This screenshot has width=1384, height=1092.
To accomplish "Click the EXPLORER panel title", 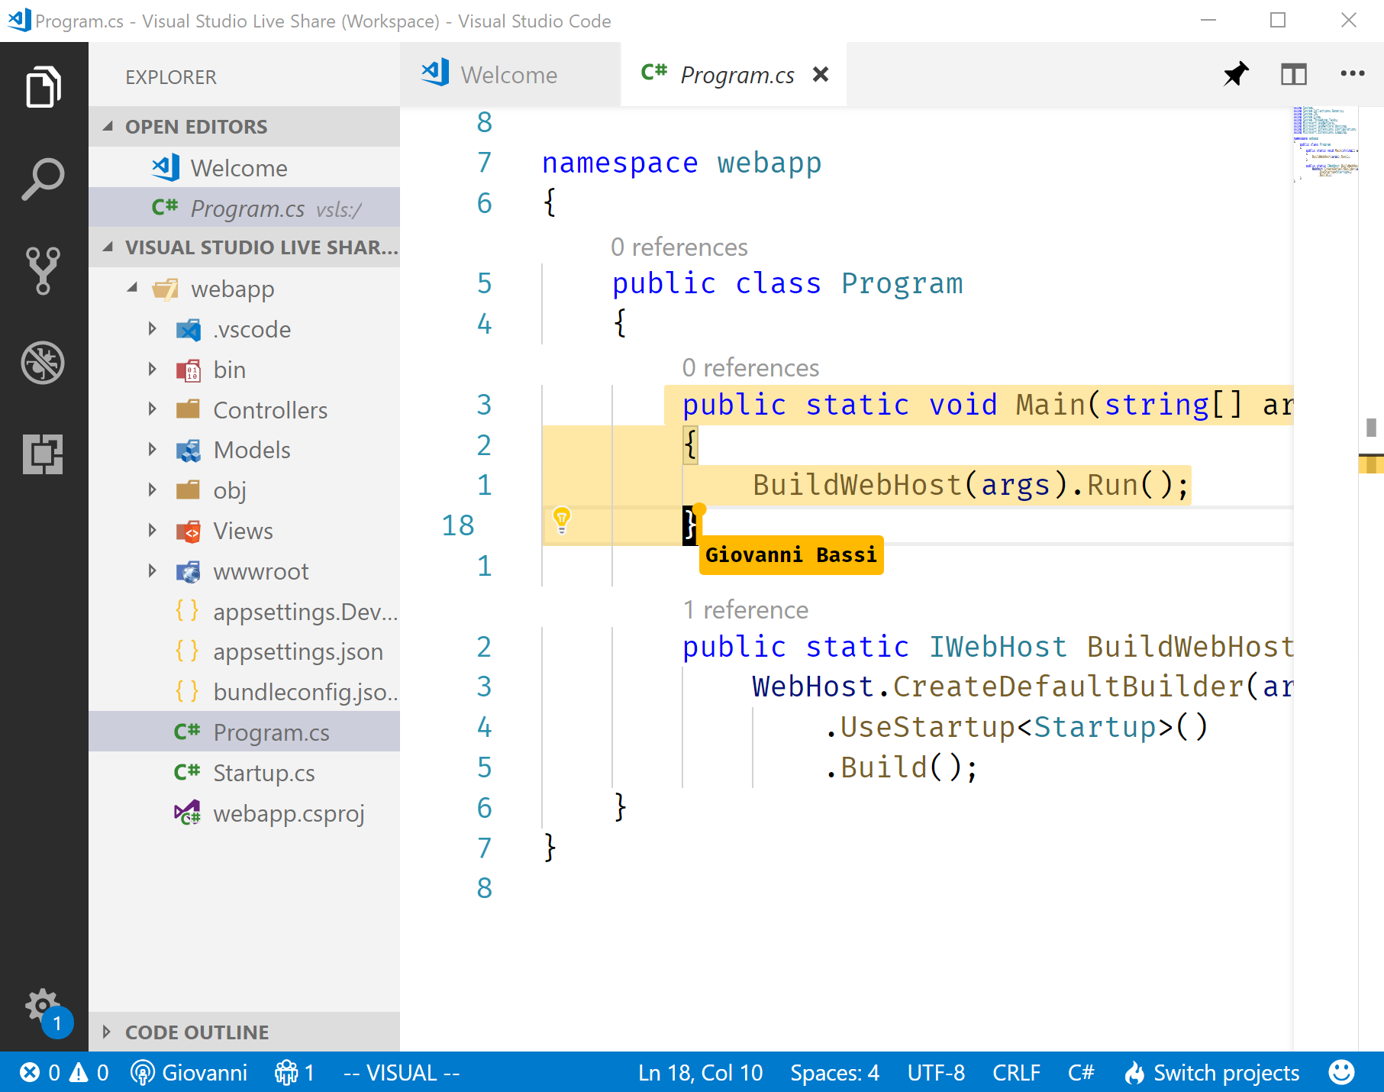I will tap(171, 77).
